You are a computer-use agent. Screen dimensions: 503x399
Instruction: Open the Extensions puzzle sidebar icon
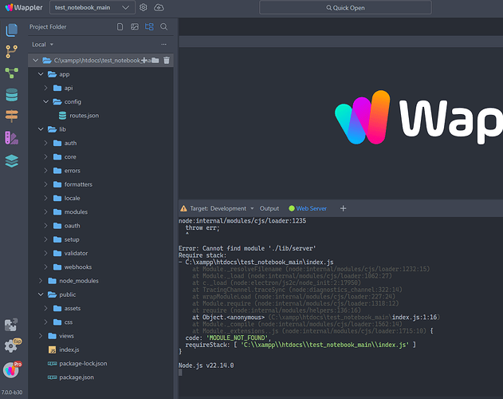click(x=11, y=325)
